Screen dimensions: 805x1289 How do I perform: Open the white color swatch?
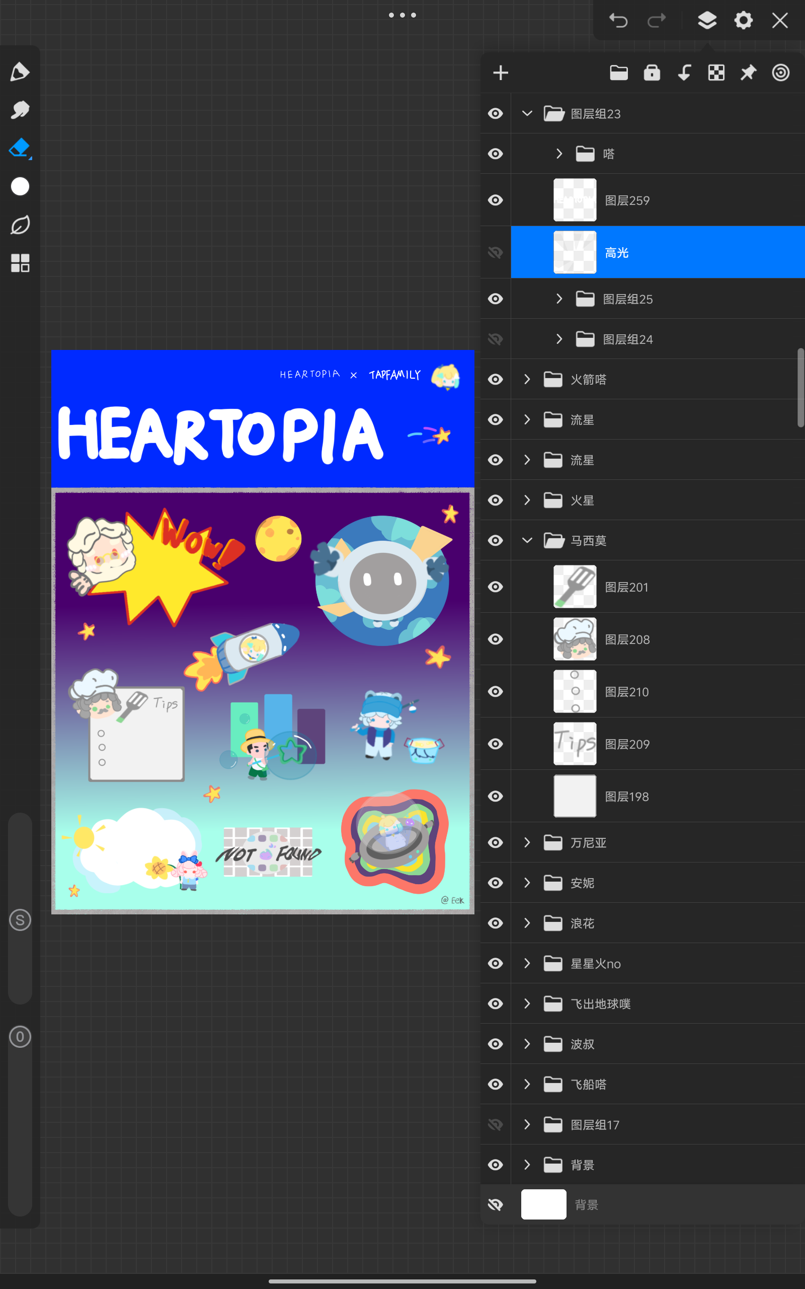[x=20, y=186]
